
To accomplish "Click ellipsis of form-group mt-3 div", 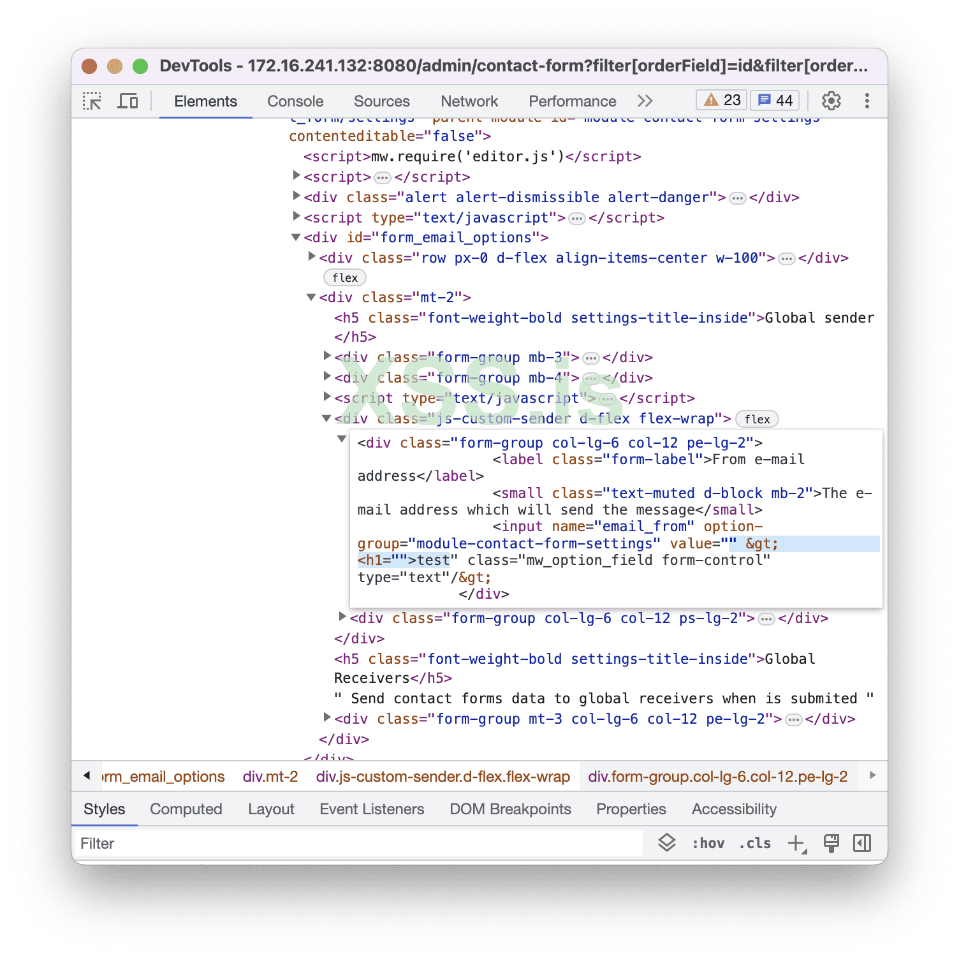I will click(793, 720).
